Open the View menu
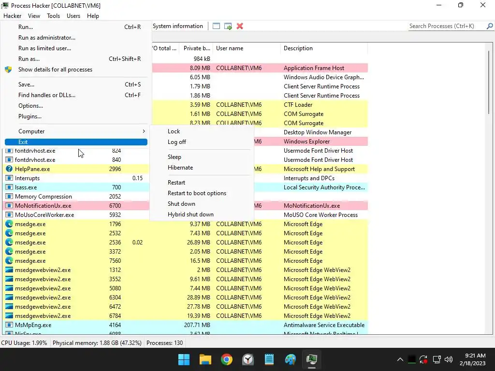 tap(34, 16)
